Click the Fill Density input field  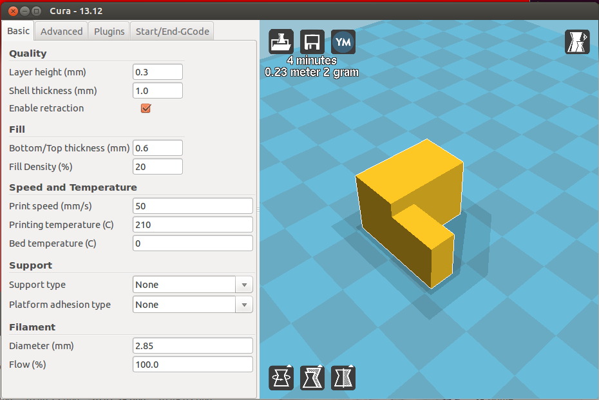tap(157, 167)
